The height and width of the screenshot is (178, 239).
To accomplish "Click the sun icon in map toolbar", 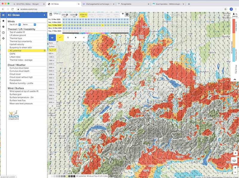I will [84, 38].
